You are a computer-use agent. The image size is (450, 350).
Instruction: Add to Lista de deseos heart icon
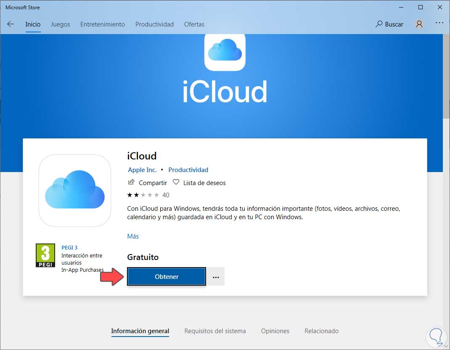[176, 182]
